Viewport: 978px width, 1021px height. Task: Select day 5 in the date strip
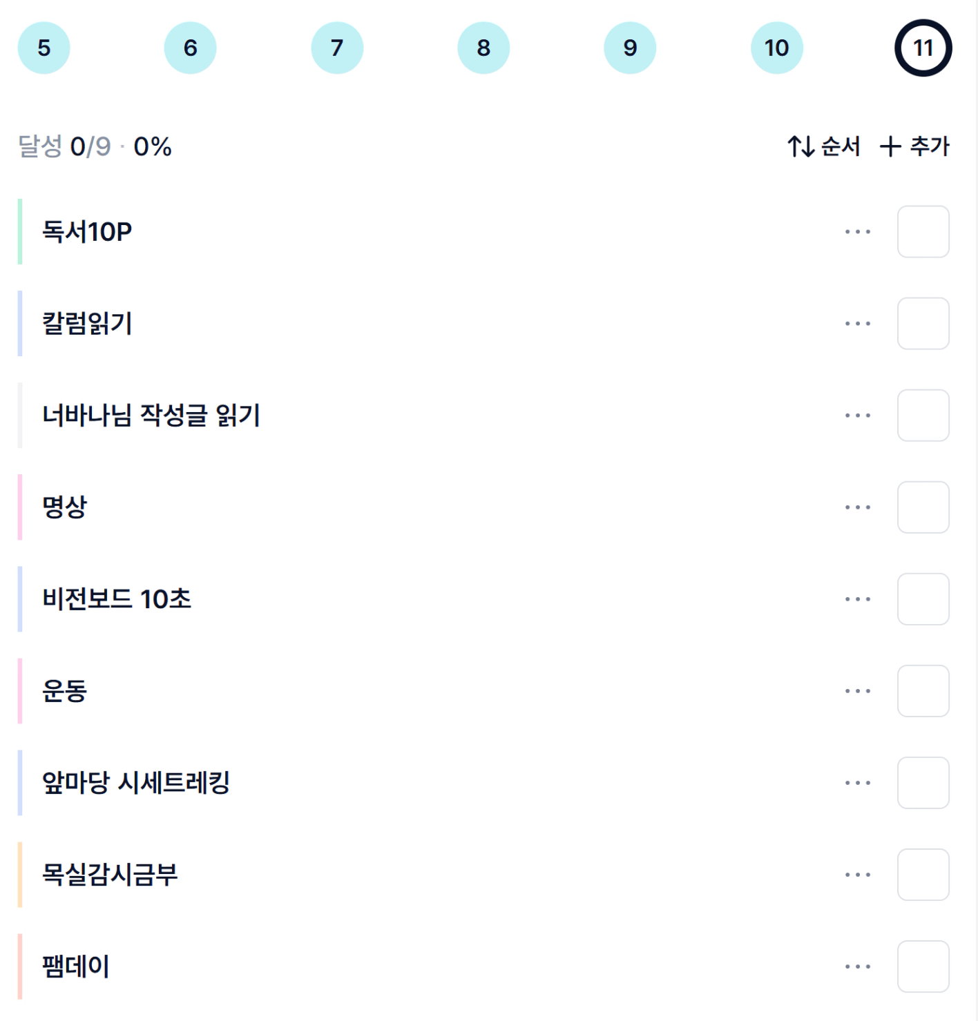(x=44, y=48)
